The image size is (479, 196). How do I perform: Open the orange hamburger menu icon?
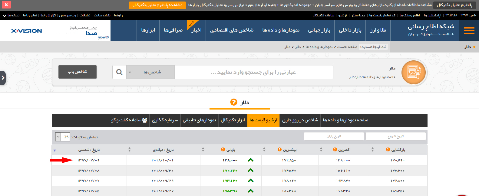(469, 31)
